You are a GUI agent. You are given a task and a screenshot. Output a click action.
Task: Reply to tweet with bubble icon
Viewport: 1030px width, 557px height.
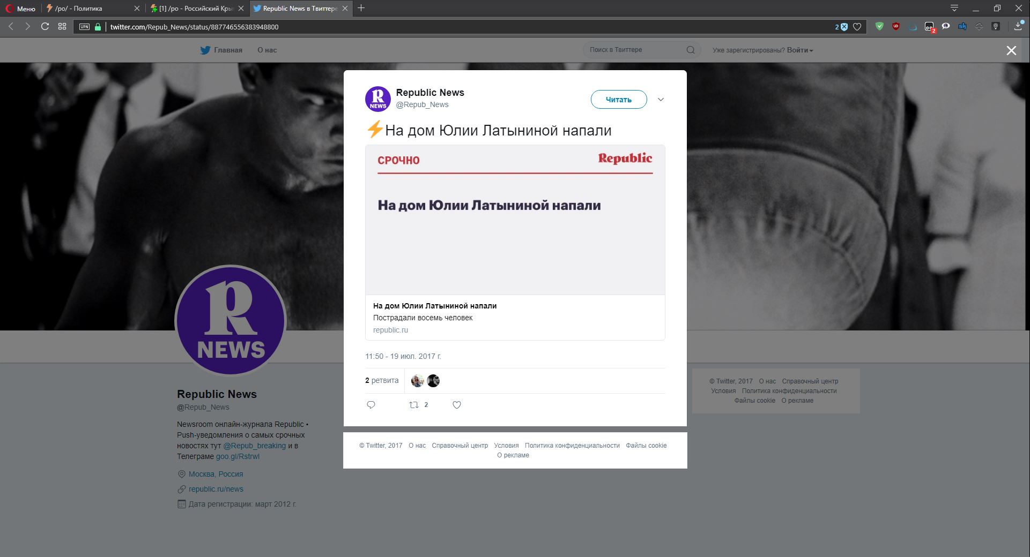371,405
